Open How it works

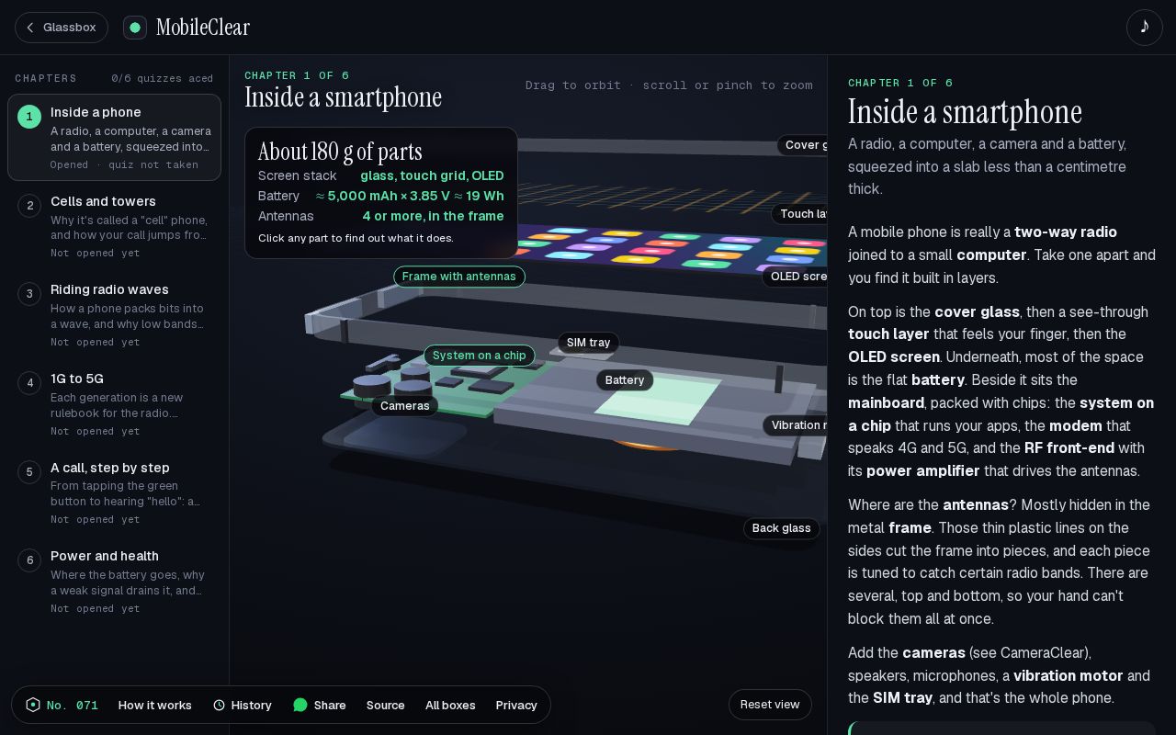tap(155, 705)
